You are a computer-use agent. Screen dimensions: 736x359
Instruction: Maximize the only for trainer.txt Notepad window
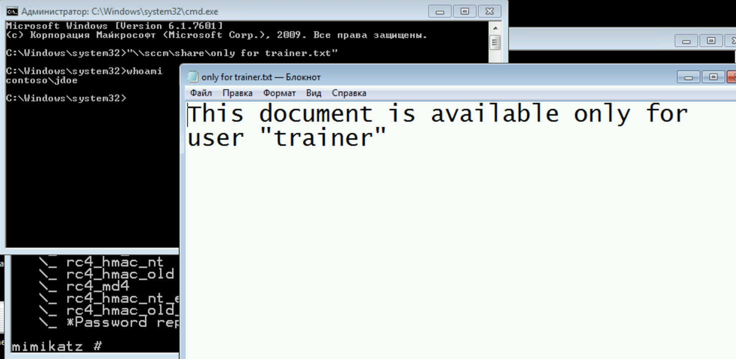714,76
